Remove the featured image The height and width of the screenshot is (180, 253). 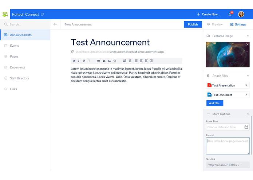tap(247, 44)
